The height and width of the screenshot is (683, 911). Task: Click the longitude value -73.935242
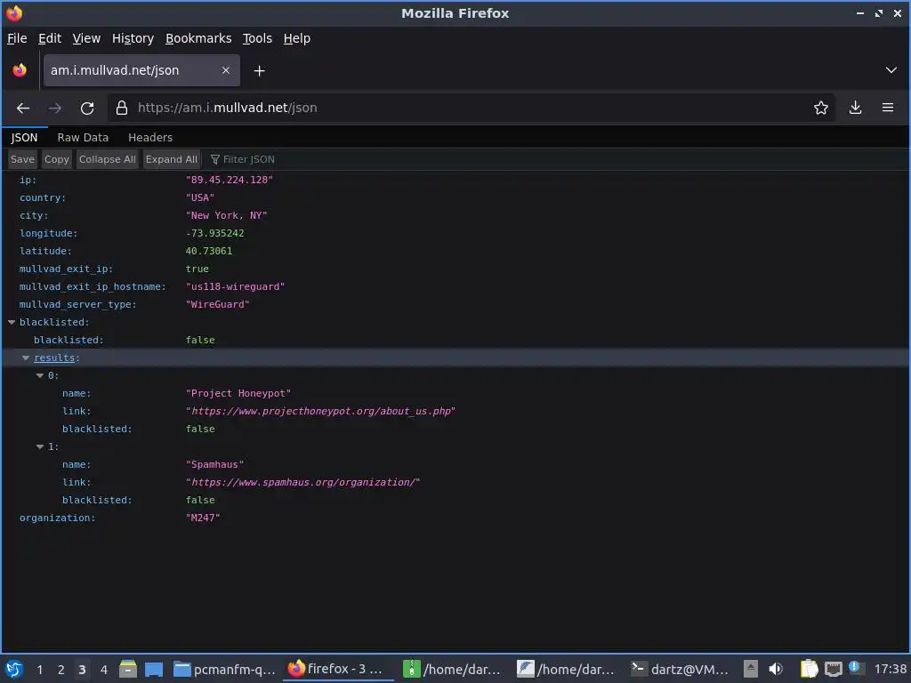click(x=214, y=234)
